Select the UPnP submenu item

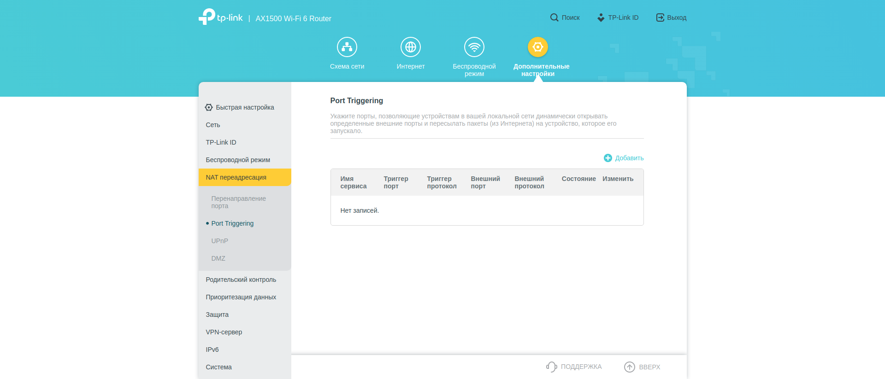point(219,241)
